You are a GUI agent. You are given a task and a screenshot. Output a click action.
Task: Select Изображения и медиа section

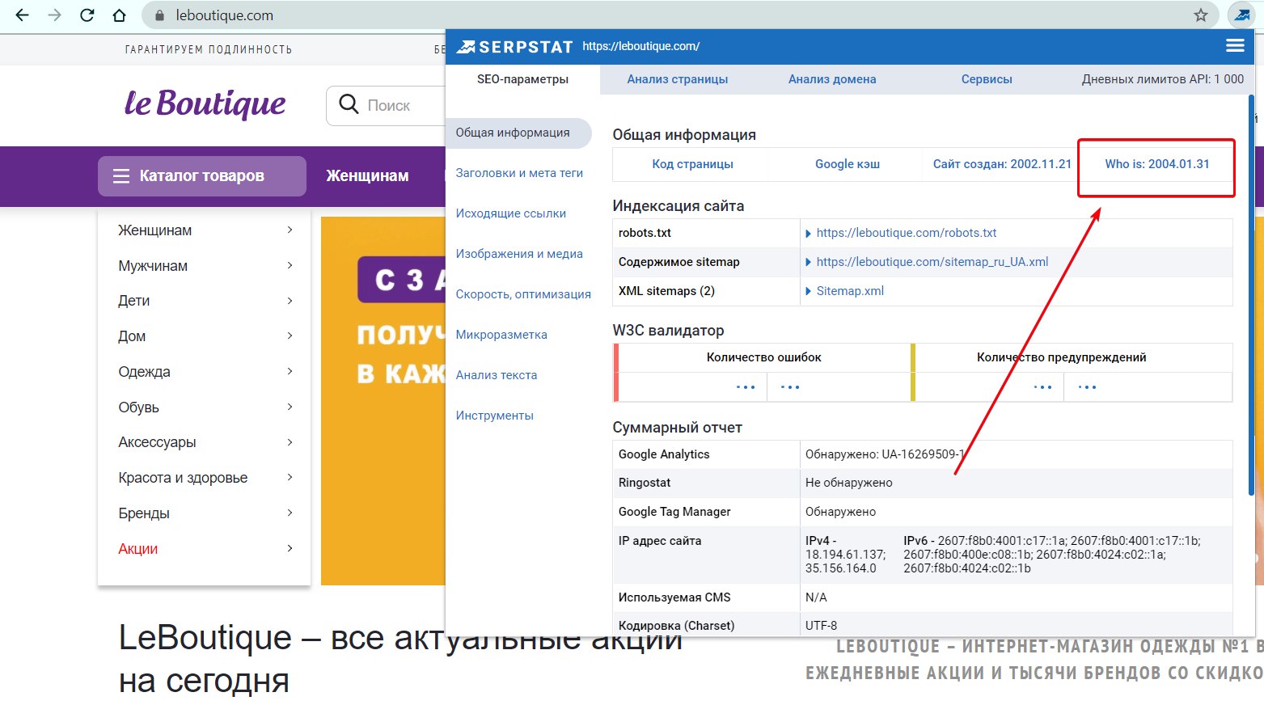(x=519, y=254)
